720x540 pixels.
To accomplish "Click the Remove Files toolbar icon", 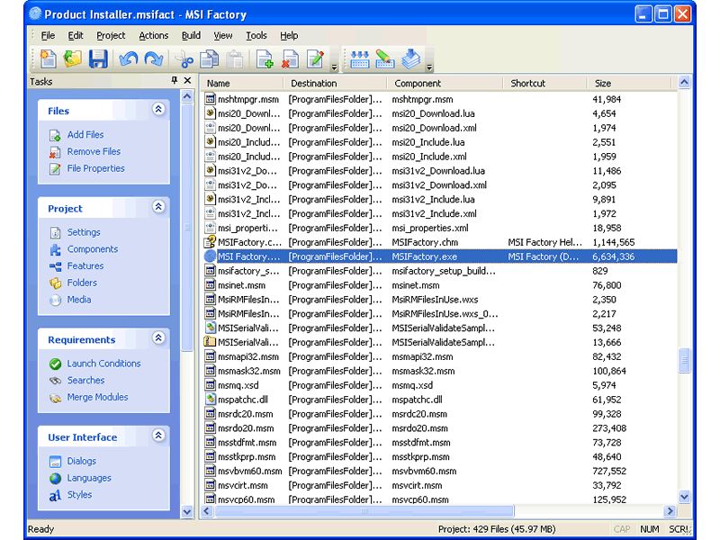I will 290,59.
